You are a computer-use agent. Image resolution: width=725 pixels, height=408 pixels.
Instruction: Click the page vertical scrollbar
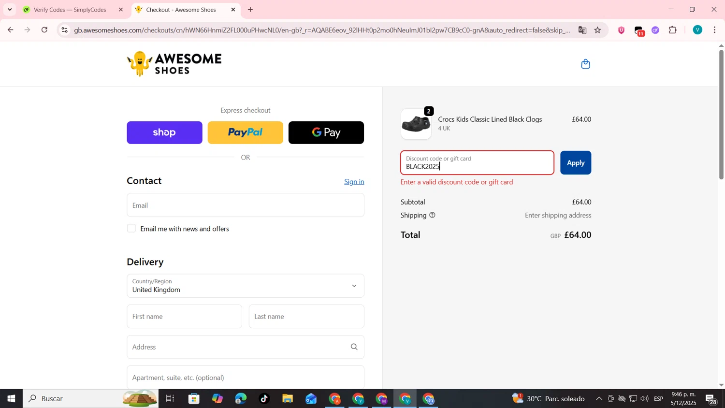coord(721,115)
